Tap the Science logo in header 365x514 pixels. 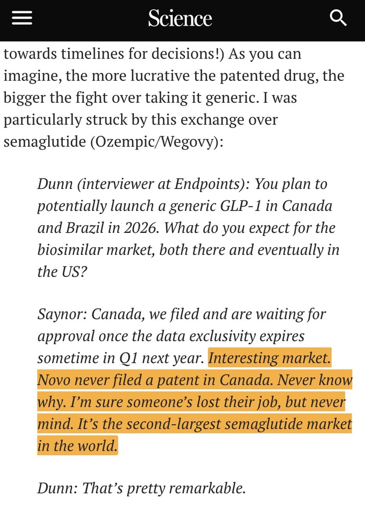click(180, 18)
